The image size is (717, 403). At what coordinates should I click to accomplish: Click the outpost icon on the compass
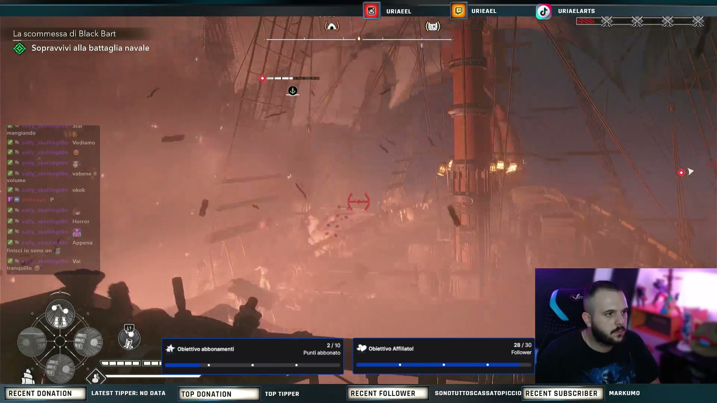pyautogui.click(x=332, y=26)
